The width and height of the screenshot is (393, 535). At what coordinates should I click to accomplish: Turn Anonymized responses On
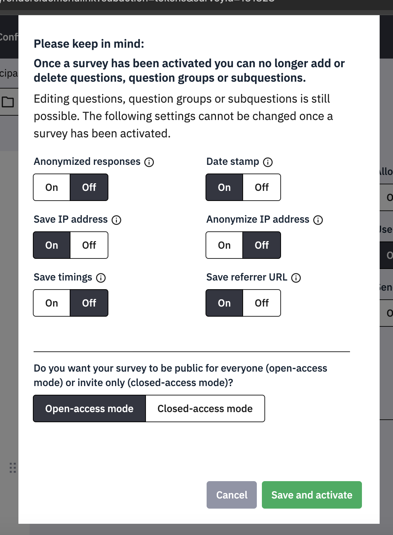click(52, 187)
